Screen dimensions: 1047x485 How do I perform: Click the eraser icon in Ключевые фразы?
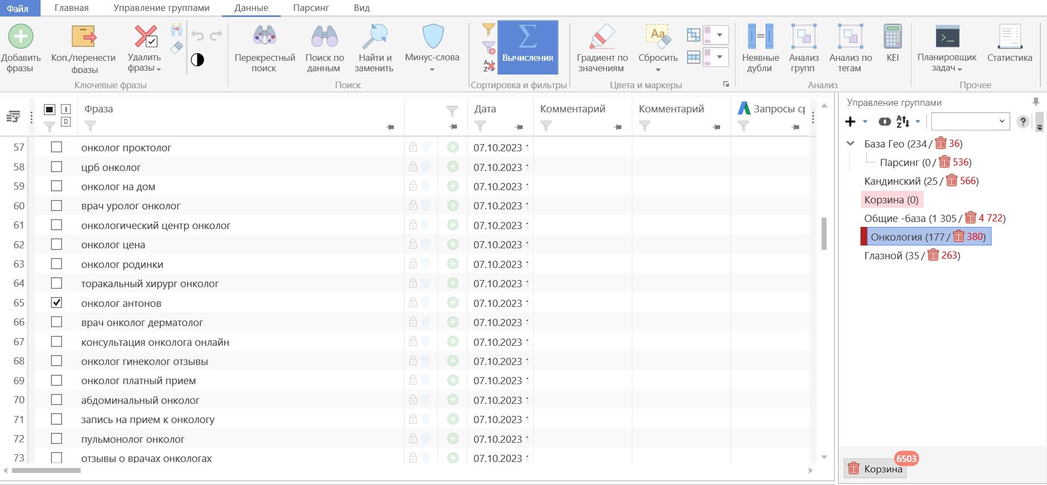pyautogui.click(x=176, y=48)
